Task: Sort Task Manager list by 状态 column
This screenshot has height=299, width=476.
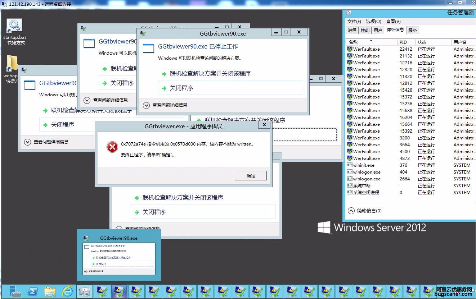Action: (433, 42)
